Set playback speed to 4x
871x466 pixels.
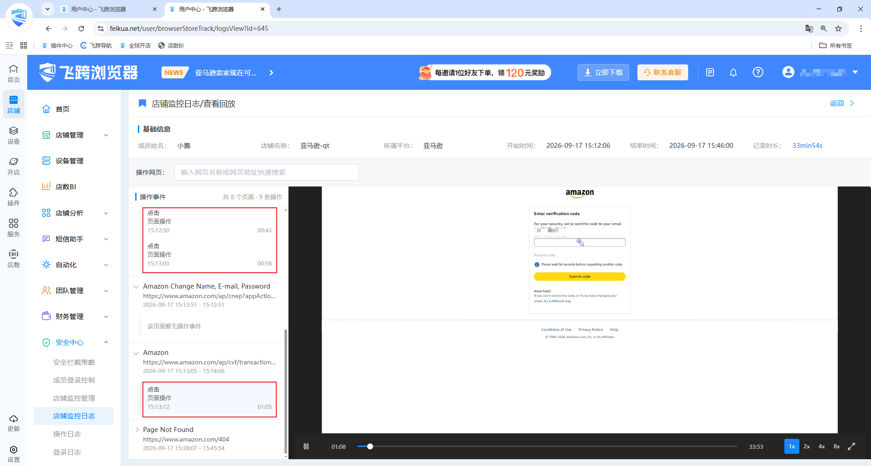[822, 446]
